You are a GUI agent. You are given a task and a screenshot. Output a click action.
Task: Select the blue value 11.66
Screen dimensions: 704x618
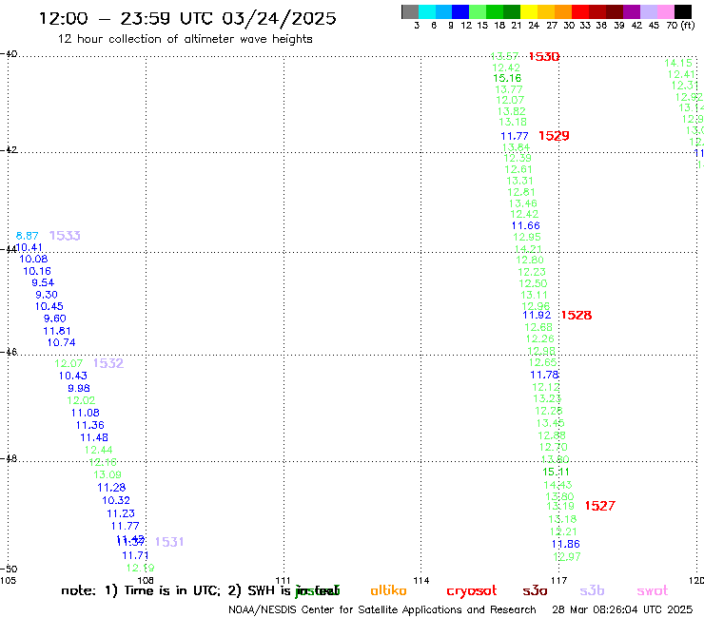point(525,225)
